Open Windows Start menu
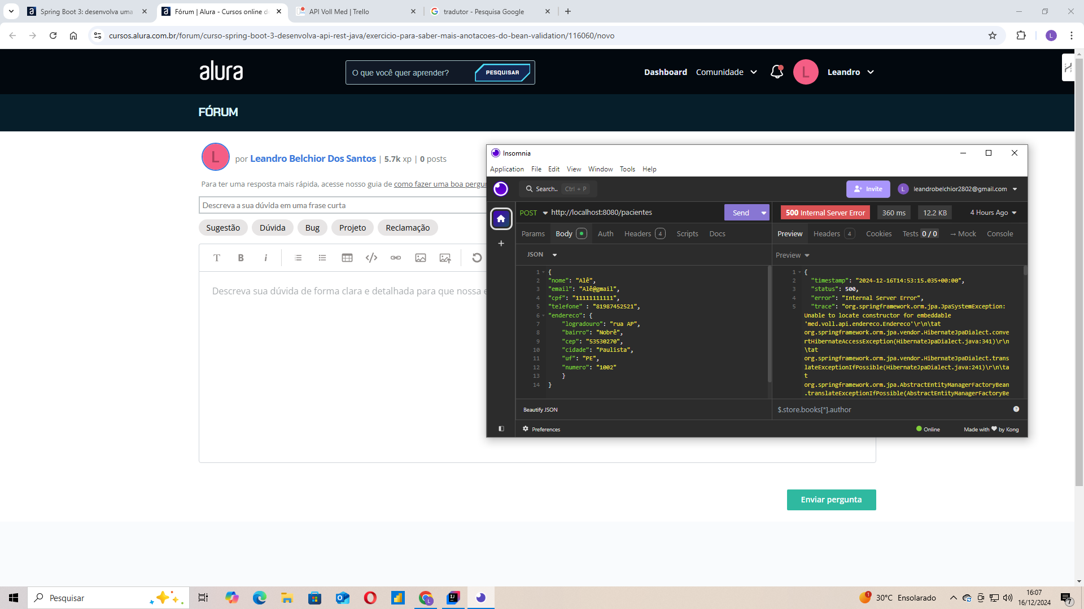Viewport: 1084px width, 609px height. coord(14,598)
